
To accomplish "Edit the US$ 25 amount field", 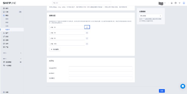I will (67, 33).
